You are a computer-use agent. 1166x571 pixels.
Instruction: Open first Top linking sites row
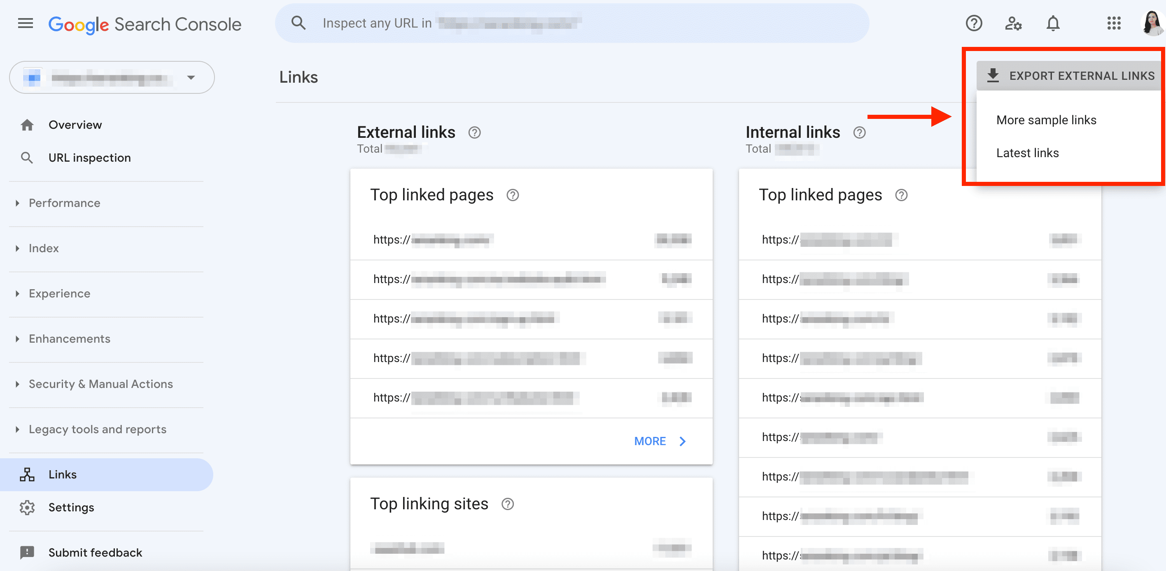coord(532,548)
